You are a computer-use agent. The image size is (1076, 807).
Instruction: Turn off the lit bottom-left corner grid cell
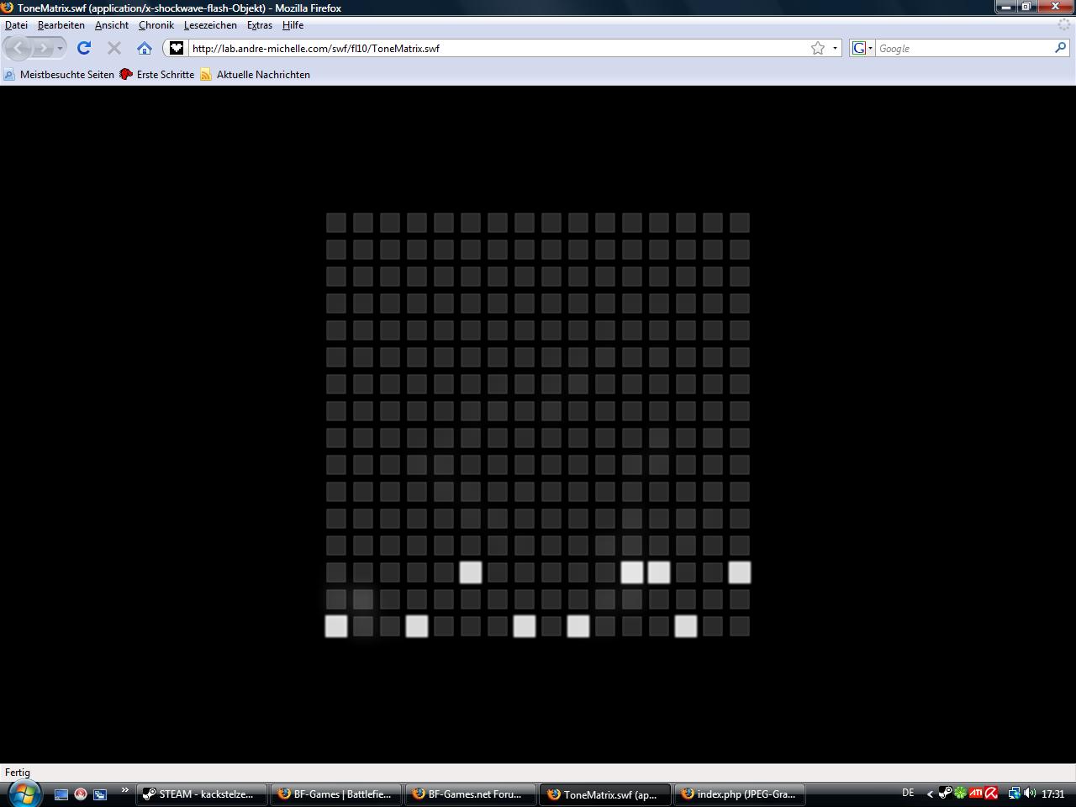click(336, 626)
